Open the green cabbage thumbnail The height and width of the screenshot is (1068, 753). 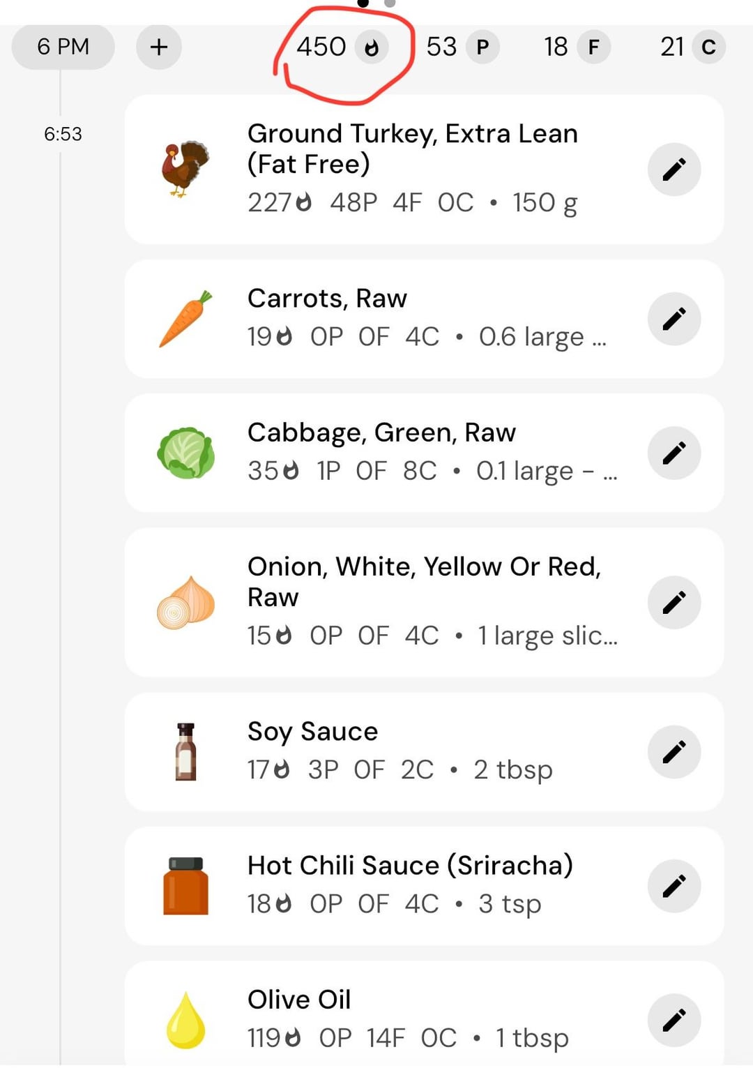(x=185, y=453)
